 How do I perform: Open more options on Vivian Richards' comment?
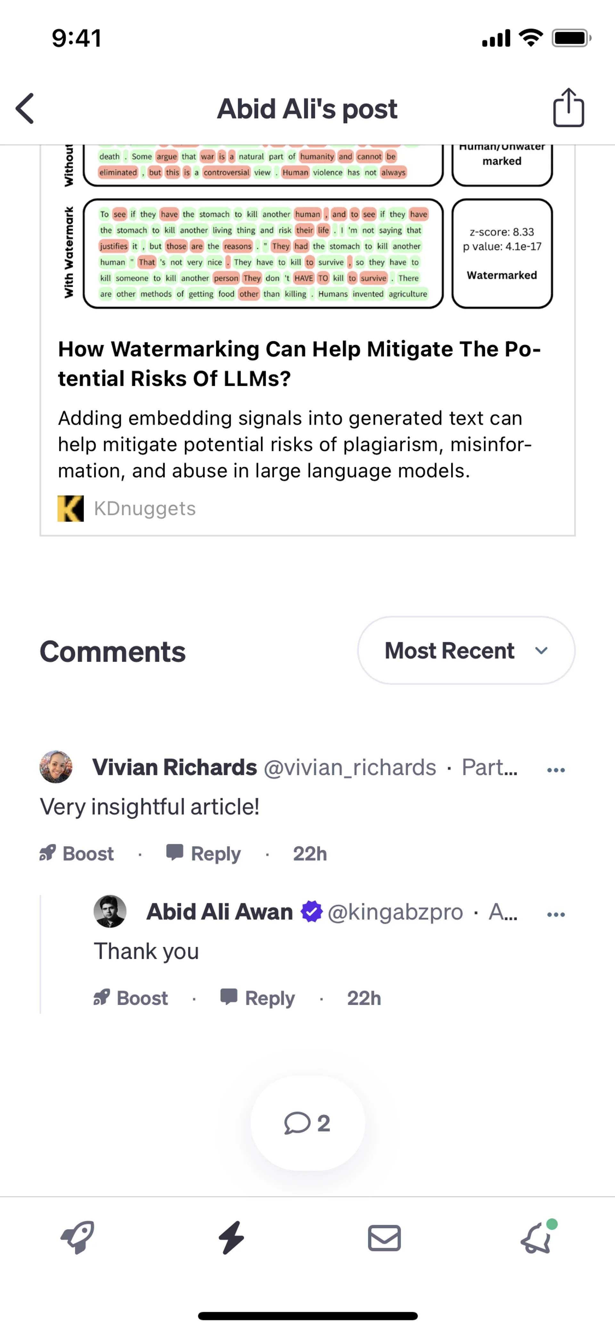coord(555,770)
